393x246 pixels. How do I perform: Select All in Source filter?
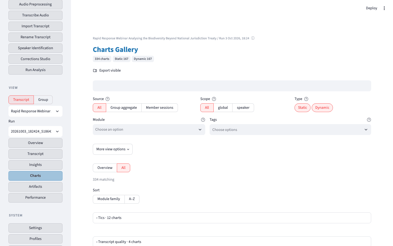[99, 108]
